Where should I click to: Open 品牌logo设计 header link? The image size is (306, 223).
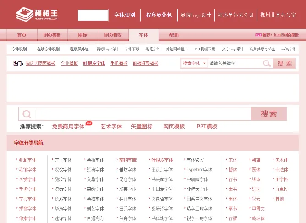click(x=196, y=15)
